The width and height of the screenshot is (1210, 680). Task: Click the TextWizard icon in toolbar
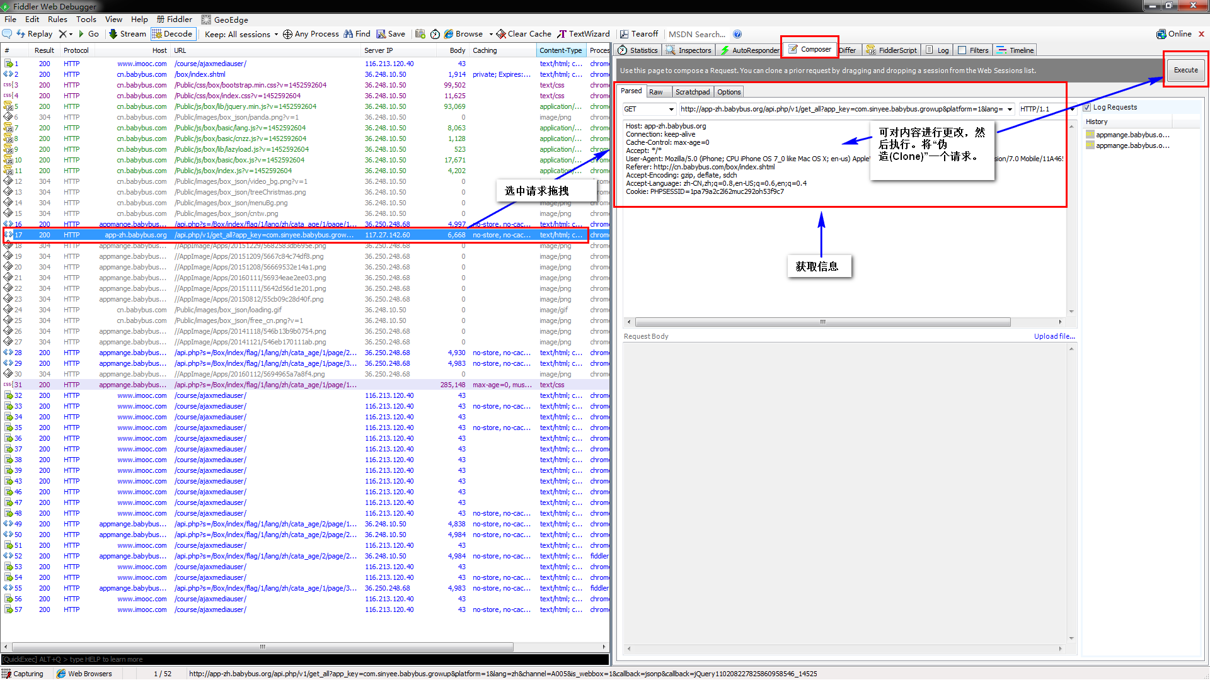(582, 33)
